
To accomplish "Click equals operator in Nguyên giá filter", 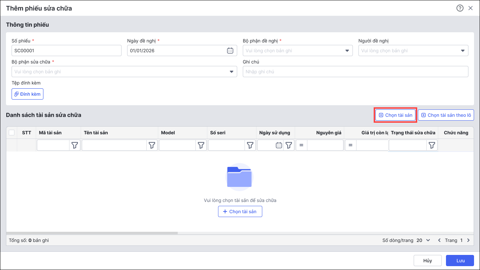I will pyautogui.click(x=301, y=145).
